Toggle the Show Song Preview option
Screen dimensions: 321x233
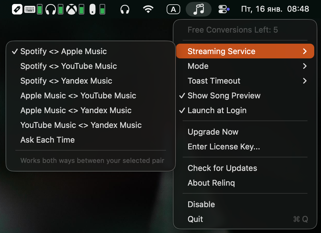224,96
